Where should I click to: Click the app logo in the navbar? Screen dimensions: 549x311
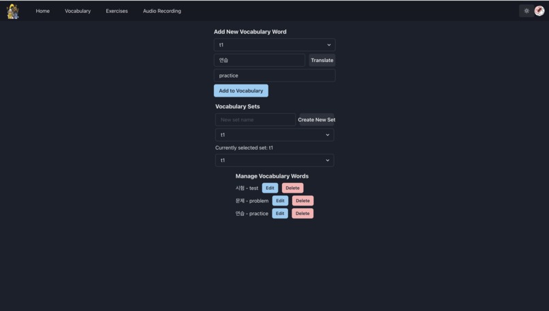[13, 11]
